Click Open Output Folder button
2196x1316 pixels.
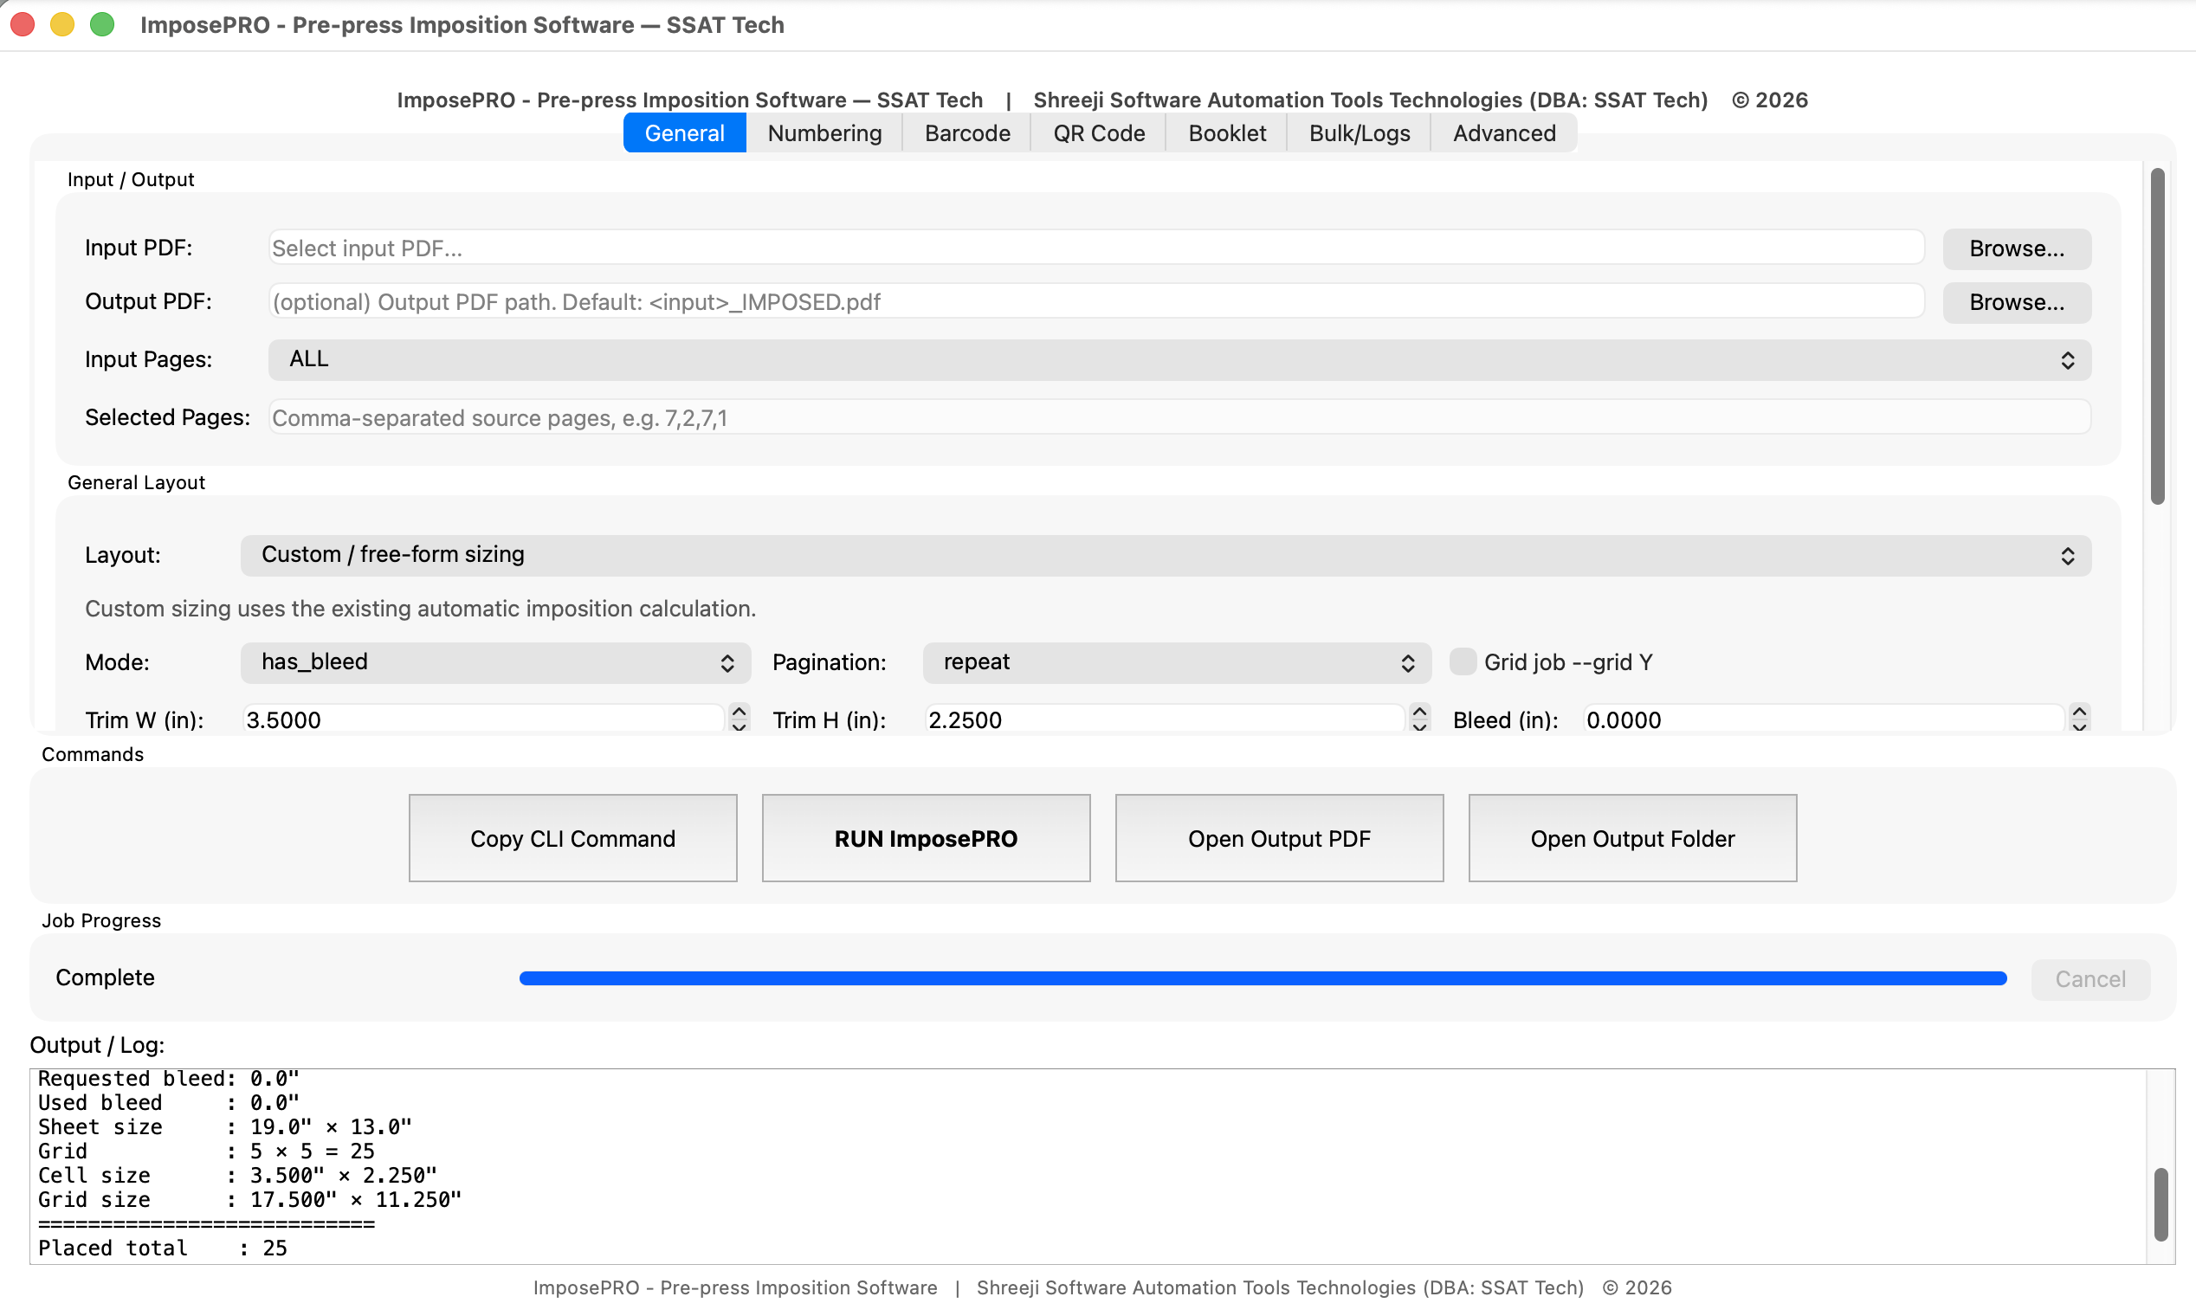point(1632,838)
